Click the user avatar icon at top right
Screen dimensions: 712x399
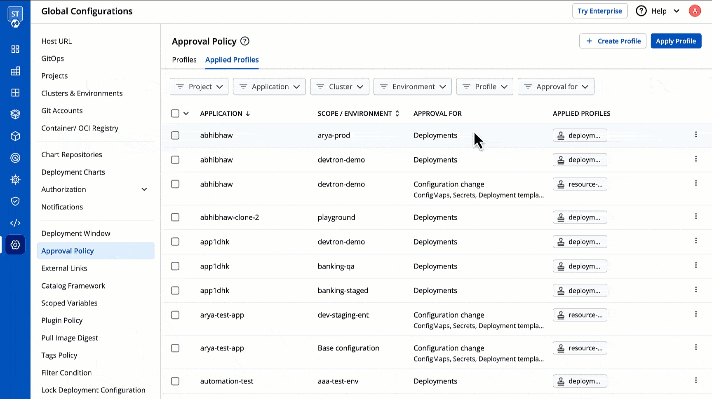[x=695, y=11]
